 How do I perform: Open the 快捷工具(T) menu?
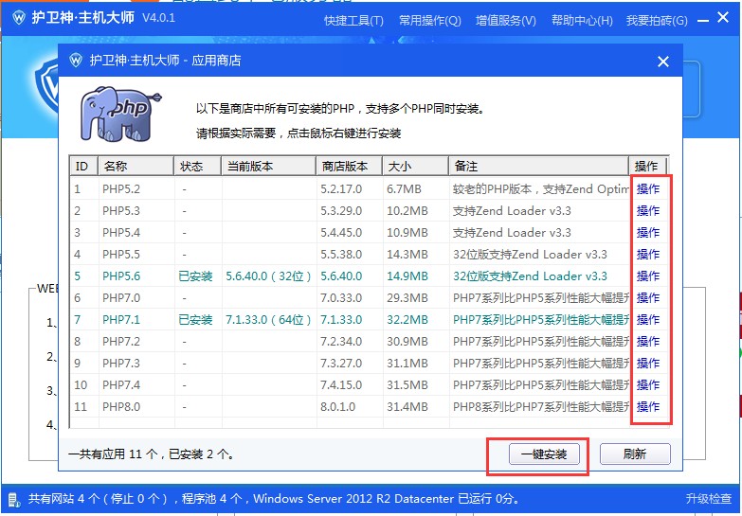(353, 20)
